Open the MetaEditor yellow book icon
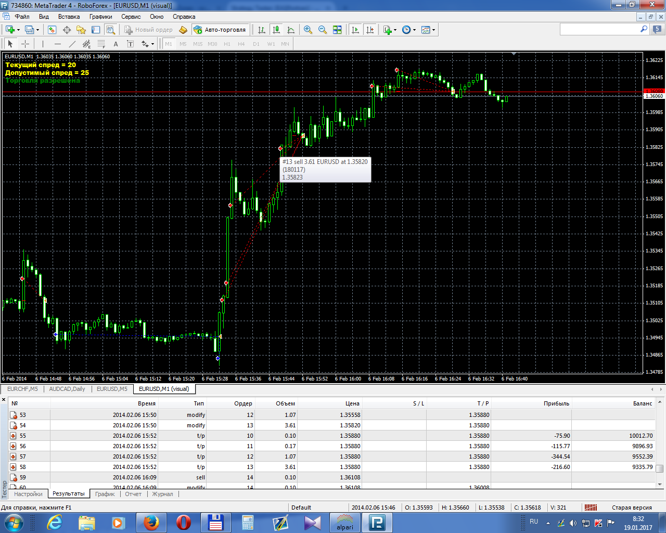Viewport: 666px width, 533px height. (183, 30)
